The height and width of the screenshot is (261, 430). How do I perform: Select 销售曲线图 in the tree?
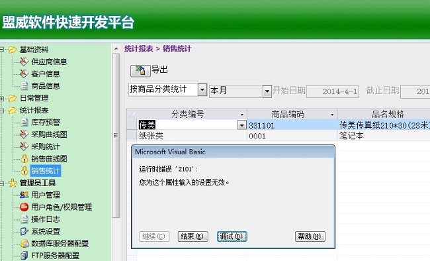click(x=49, y=158)
